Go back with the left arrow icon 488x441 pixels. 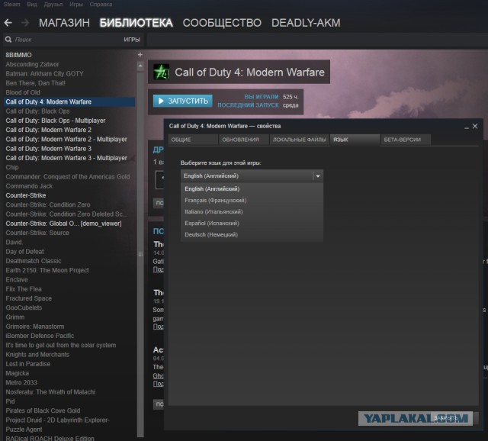click(x=8, y=23)
